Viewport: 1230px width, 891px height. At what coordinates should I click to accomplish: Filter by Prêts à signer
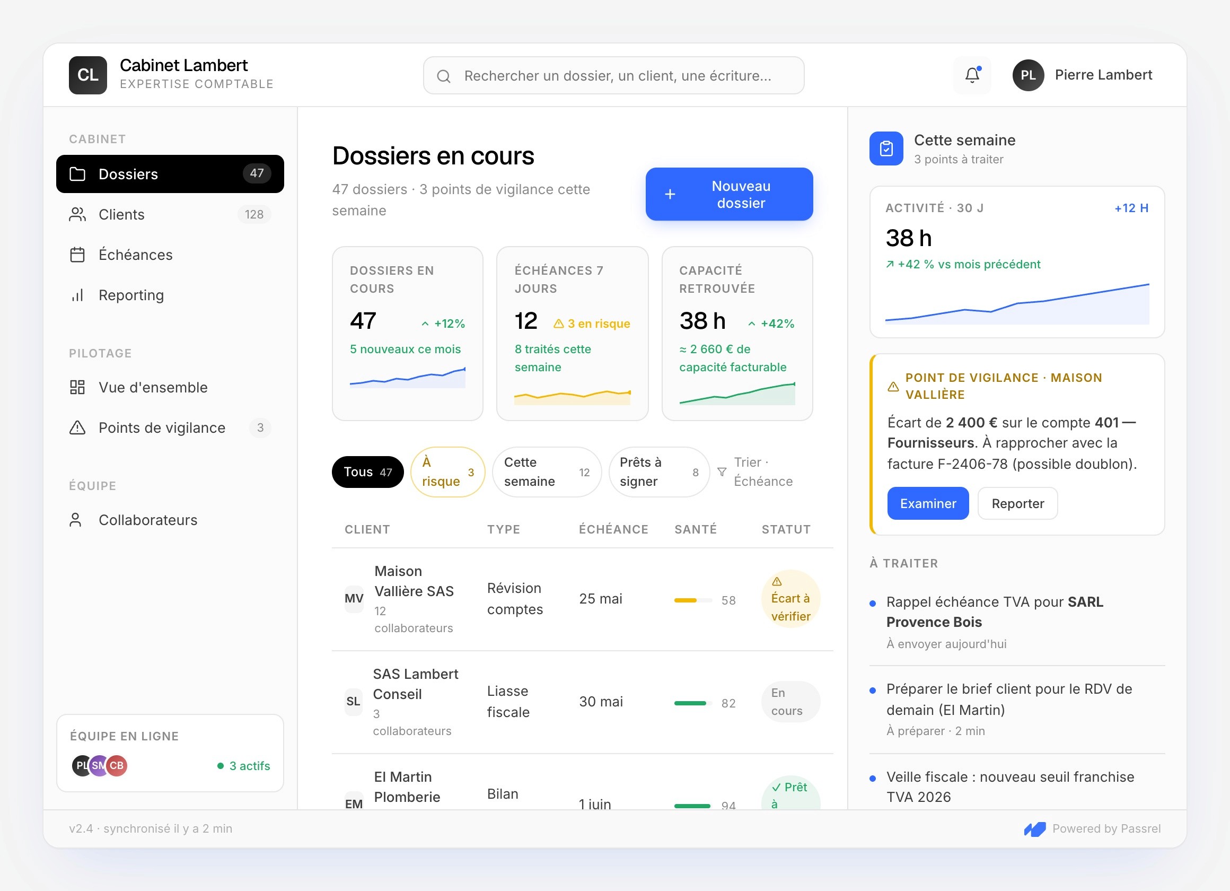point(659,471)
